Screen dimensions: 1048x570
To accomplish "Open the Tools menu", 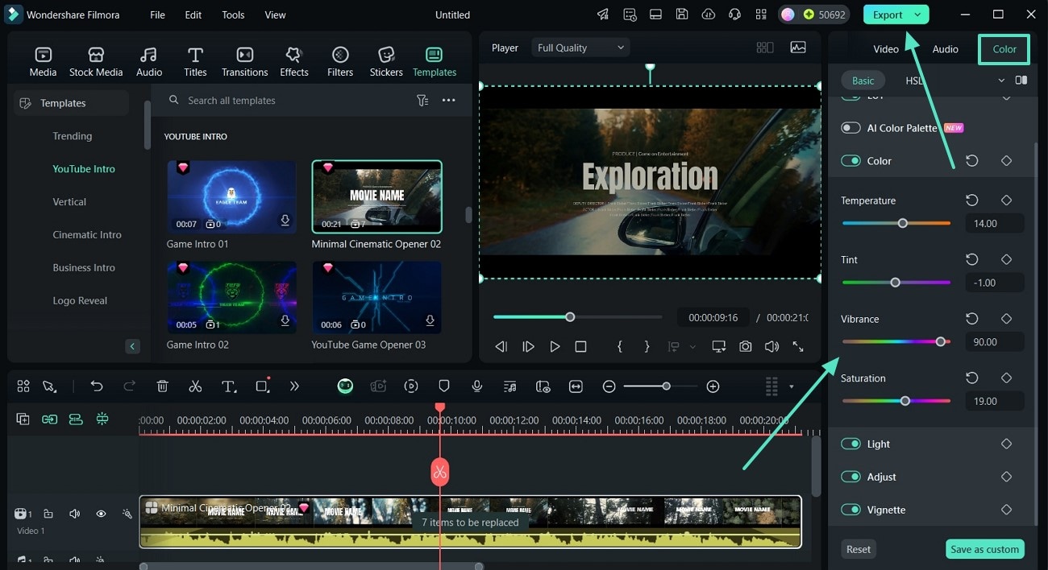I will pyautogui.click(x=233, y=14).
